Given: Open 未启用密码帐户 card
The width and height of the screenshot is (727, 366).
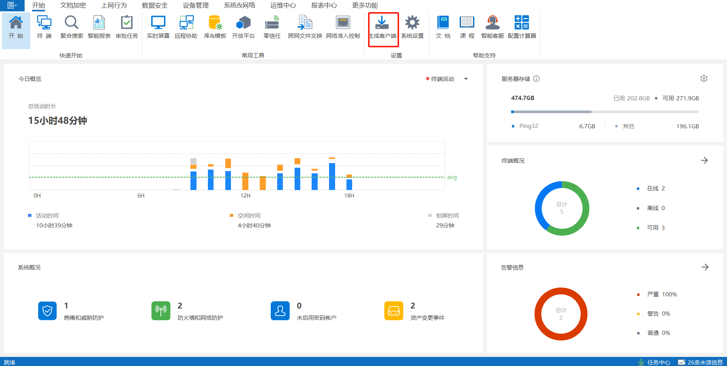Looking at the screenshot, I should click(x=304, y=311).
